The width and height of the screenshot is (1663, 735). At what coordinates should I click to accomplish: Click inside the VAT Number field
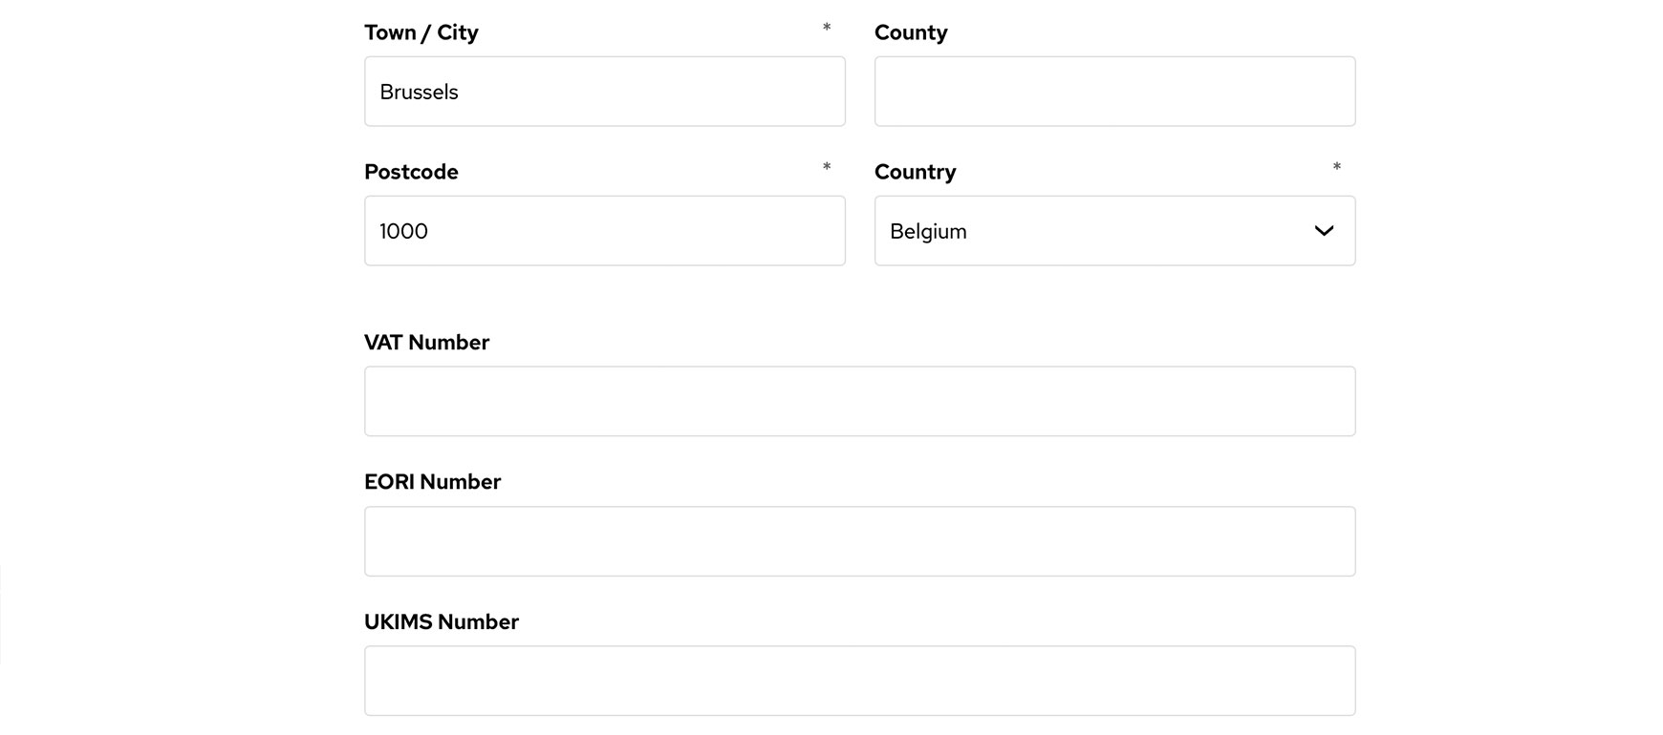click(858, 400)
